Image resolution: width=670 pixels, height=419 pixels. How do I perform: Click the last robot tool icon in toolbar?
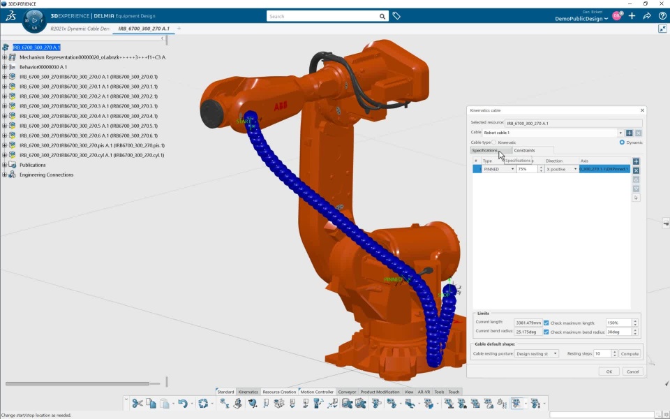[x=535, y=403]
